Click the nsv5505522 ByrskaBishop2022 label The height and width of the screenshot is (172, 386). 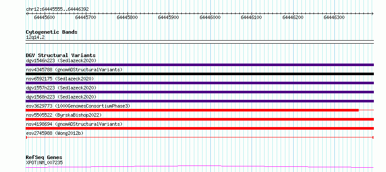63,115
